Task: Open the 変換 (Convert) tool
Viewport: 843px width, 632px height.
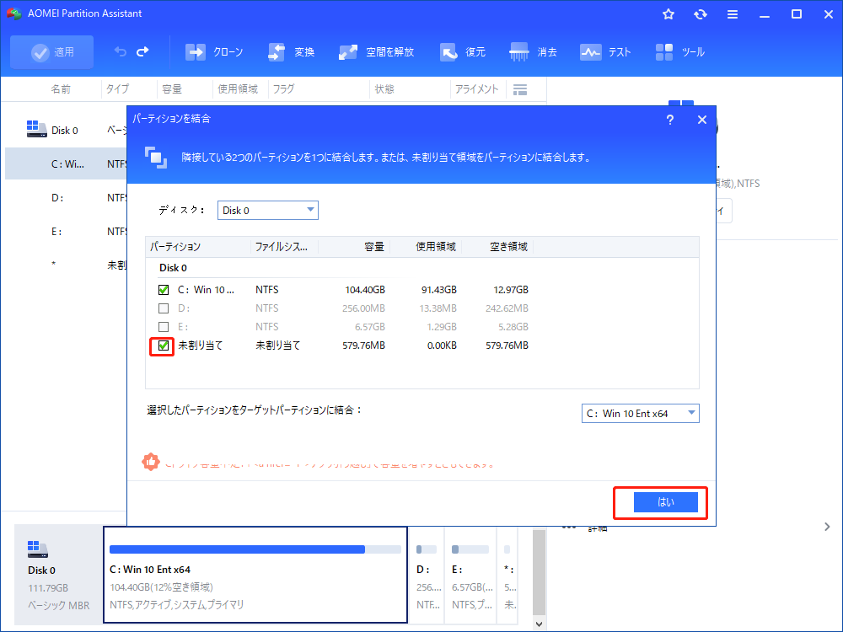Action: [291, 52]
